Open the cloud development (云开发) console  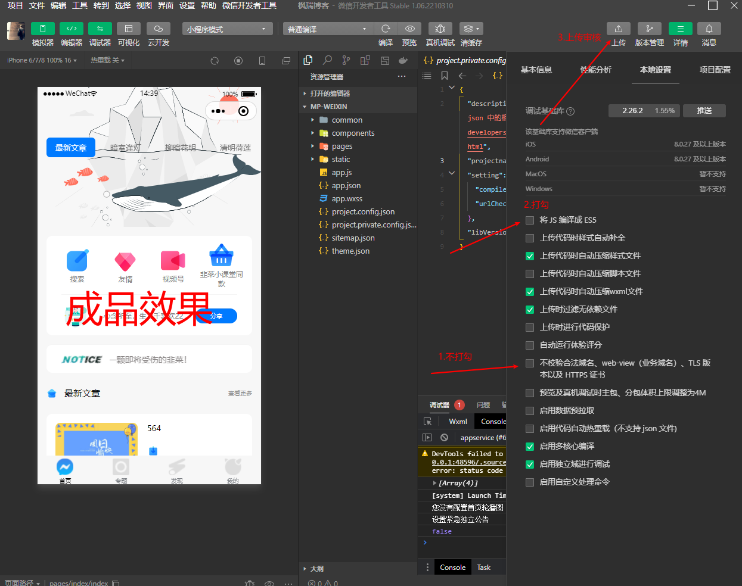pos(159,29)
